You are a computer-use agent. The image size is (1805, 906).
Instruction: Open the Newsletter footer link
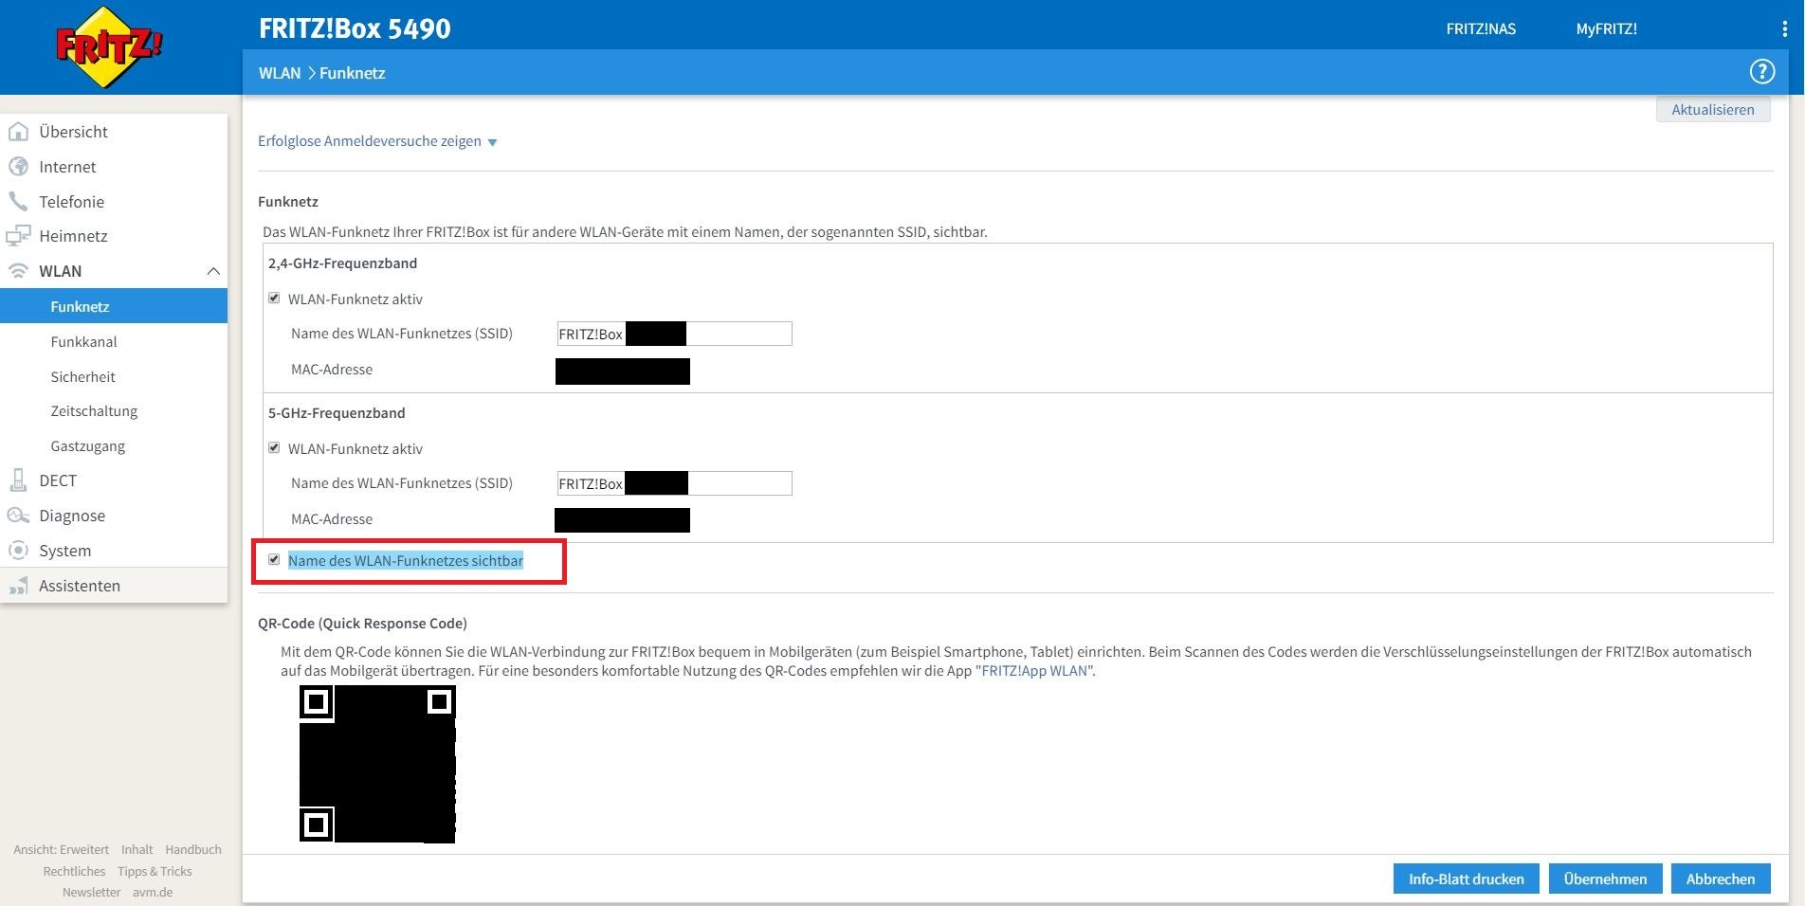coord(91,892)
